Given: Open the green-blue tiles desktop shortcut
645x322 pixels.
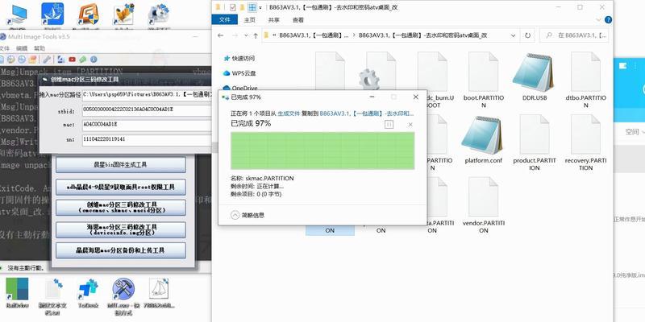Looking at the screenshot, I should 17,292.
